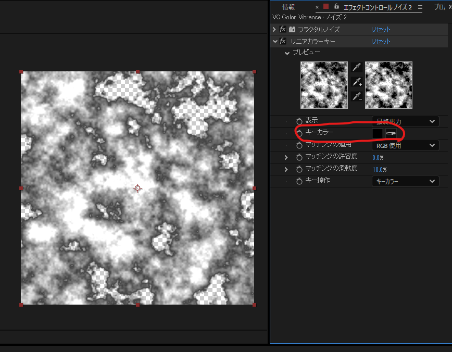Pick key color with キーカラー eyedropper
Image resolution: width=452 pixels, height=352 pixels.
(391, 134)
